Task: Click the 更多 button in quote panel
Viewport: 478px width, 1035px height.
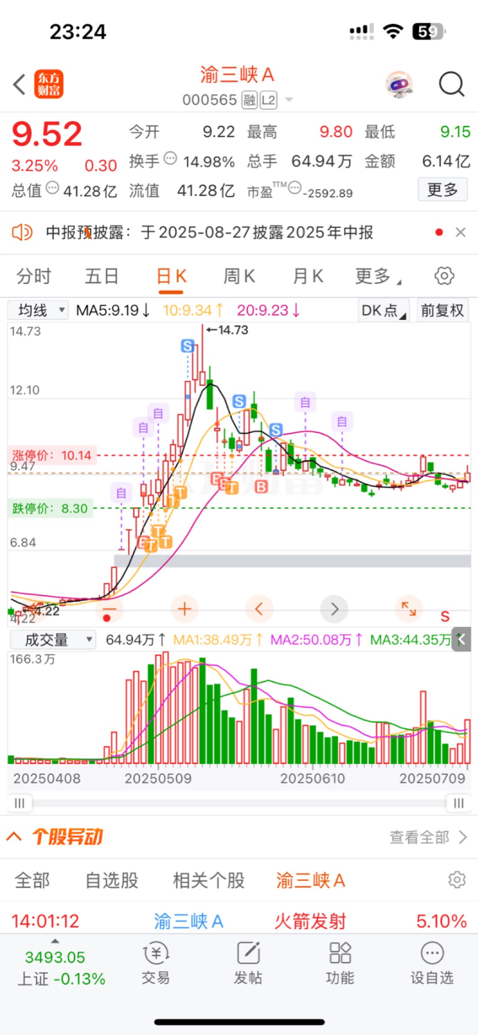Action: pyautogui.click(x=442, y=190)
